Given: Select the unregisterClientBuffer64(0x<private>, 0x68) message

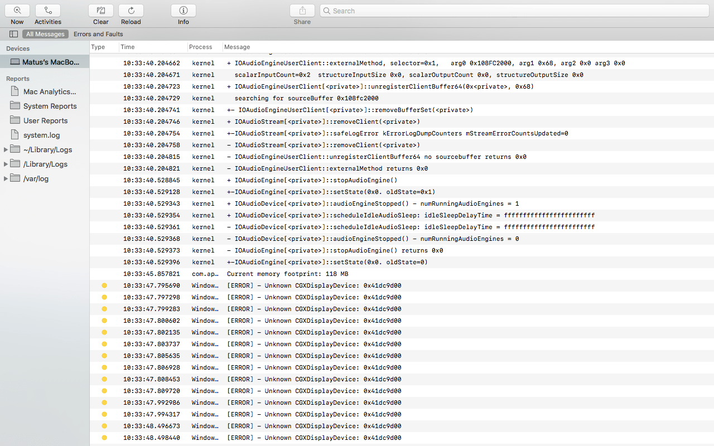Looking at the screenshot, I should coord(380,86).
